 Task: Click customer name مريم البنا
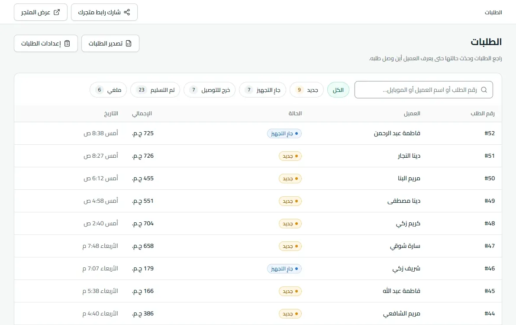point(409,179)
